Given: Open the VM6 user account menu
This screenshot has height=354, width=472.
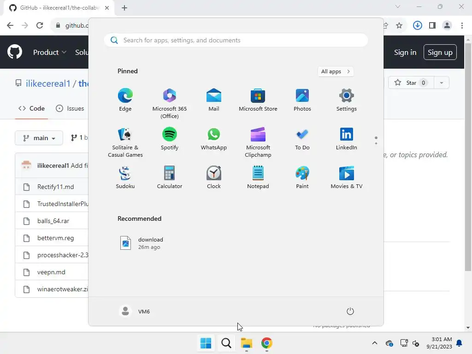Looking at the screenshot, I should click(135, 311).
